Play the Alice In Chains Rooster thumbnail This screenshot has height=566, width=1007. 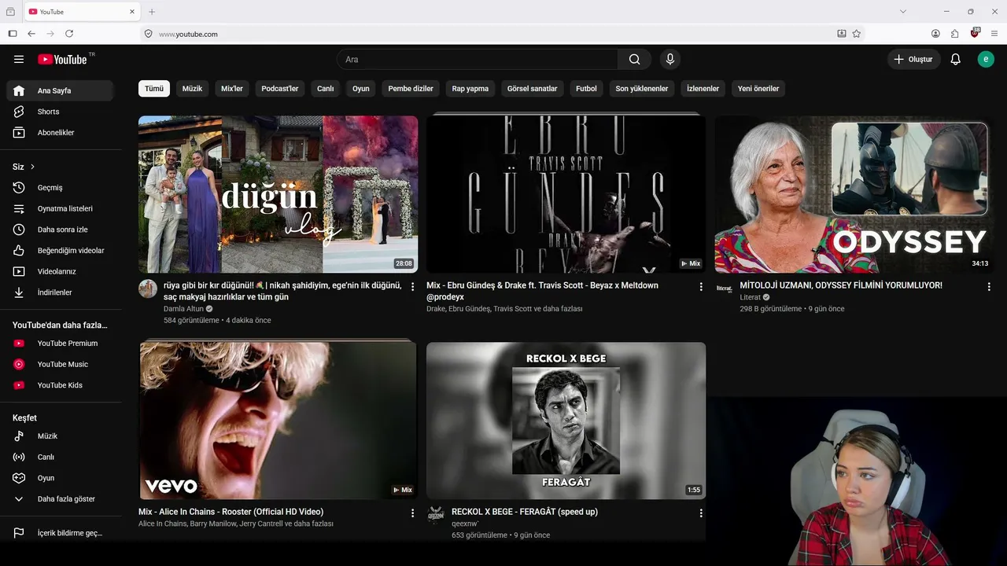tap(278, 421)
